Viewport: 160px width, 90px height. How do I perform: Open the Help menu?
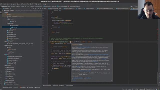(x=45, y=4)
